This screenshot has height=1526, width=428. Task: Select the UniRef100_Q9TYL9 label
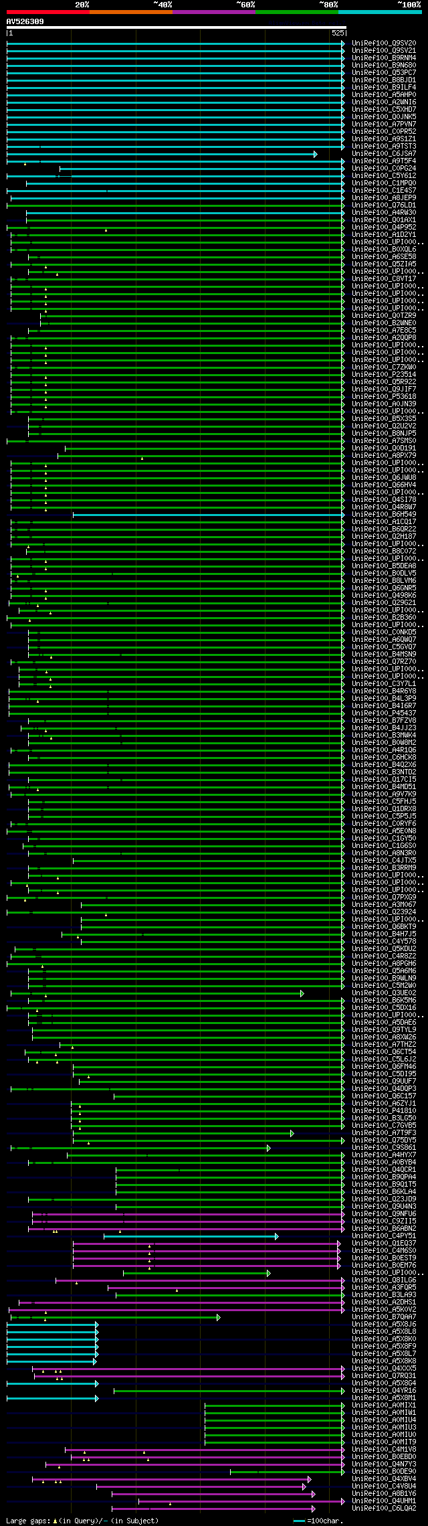[x=384, y=1029]
